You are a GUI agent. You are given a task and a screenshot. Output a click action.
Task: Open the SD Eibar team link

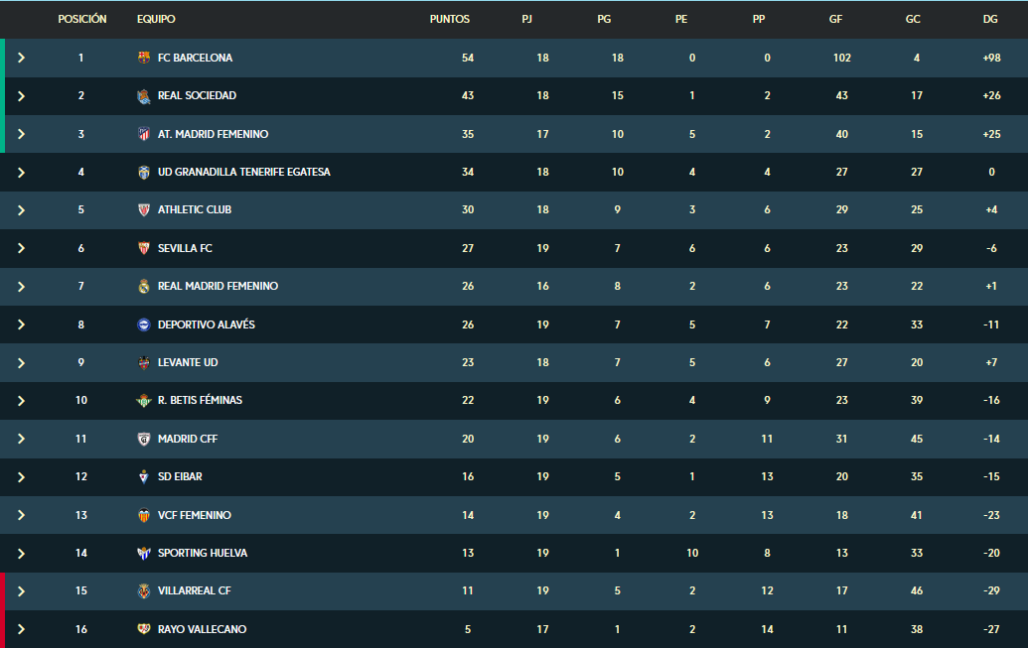[180, 476]
